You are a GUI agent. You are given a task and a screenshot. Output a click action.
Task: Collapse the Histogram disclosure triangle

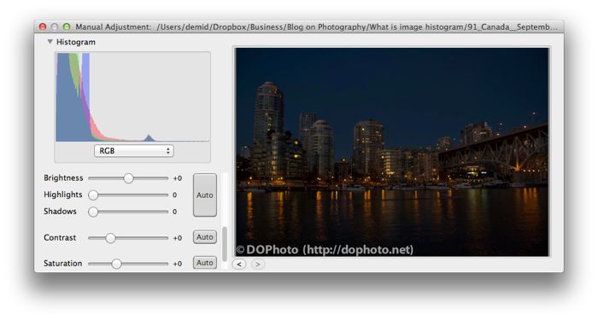pyautogui.click(x=50, y=42)
